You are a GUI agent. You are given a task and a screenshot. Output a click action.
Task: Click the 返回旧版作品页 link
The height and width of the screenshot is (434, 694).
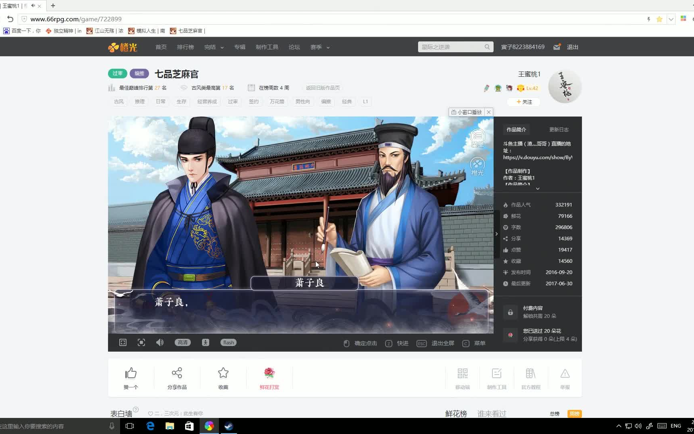coord(323,88)
